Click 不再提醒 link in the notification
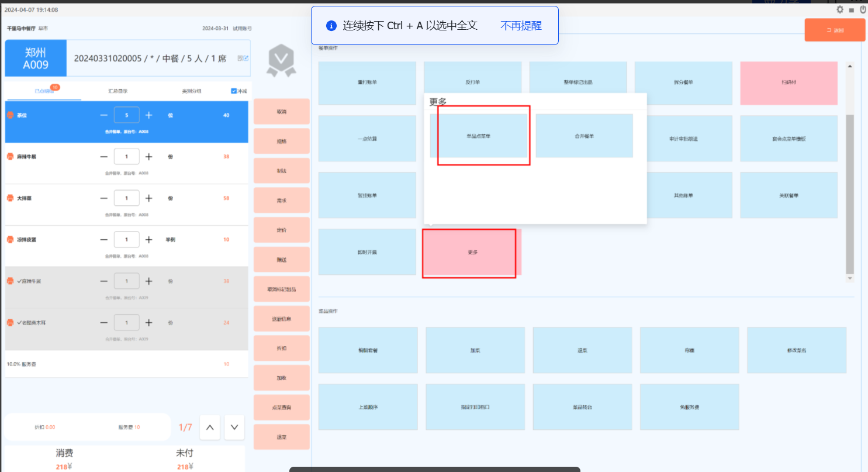This screenshot has width=868, height=472. coord(521,26)
